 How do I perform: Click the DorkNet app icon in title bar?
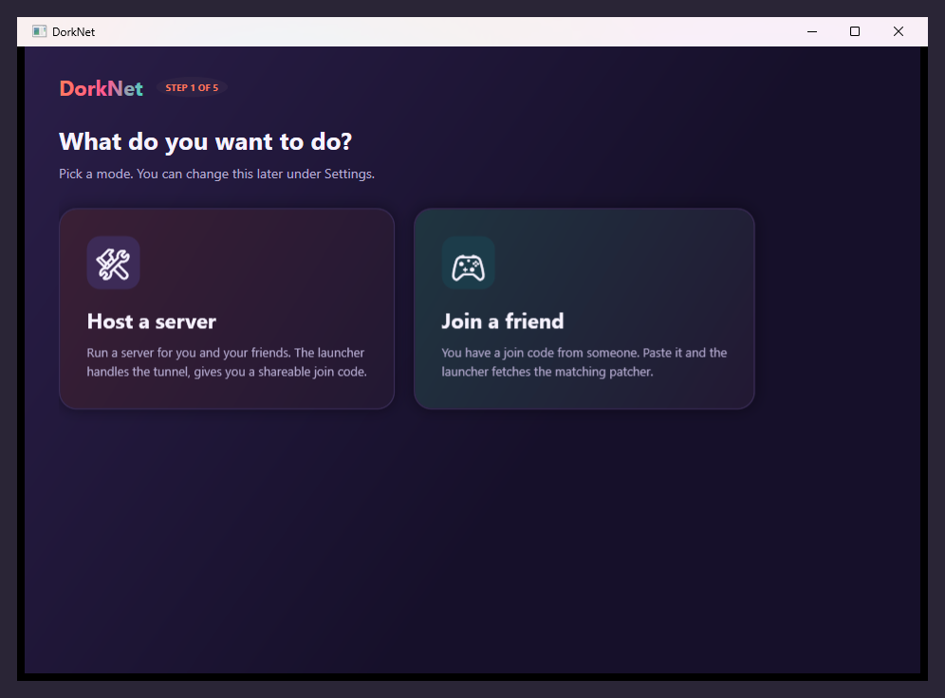[x=39, y=31]
